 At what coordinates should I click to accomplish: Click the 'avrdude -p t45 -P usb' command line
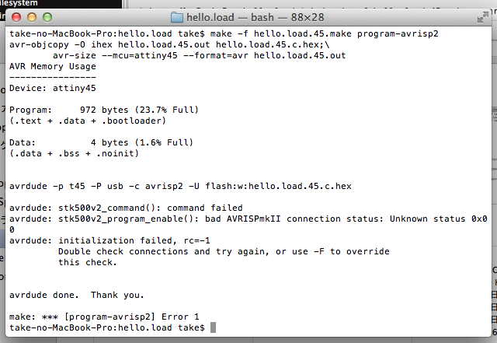pos(180,186)
